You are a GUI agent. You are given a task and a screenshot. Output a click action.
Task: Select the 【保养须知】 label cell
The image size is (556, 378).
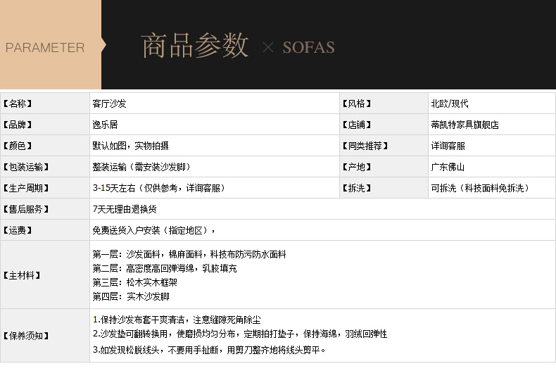45,336
